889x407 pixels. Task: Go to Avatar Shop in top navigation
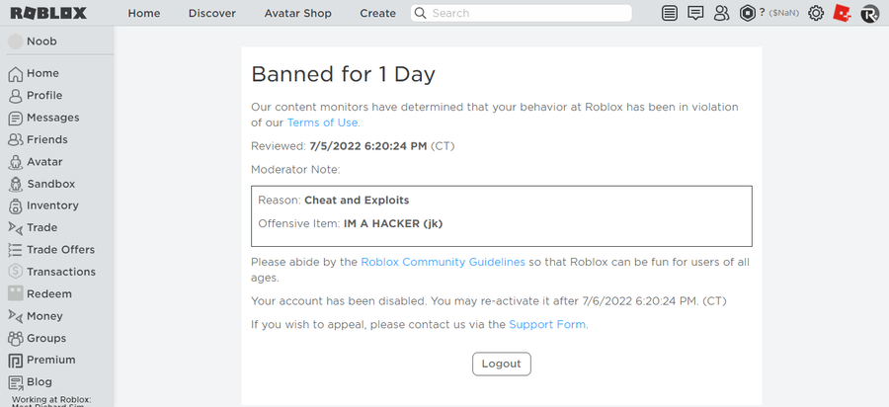(x=298, y=13)
